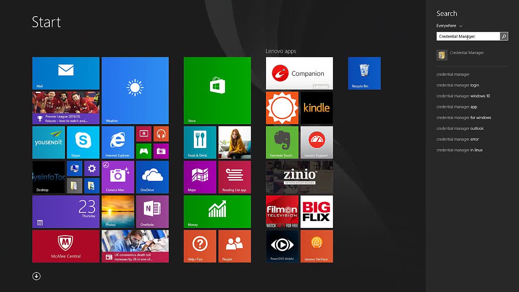Open the Windows Store tile
Viewport: 519px width, 292px height.
coord(217,90)
